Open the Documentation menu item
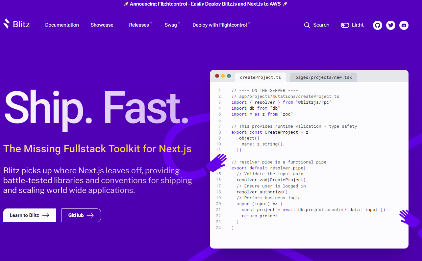Viewport: 422px width, 261px height. click(62, 25)
